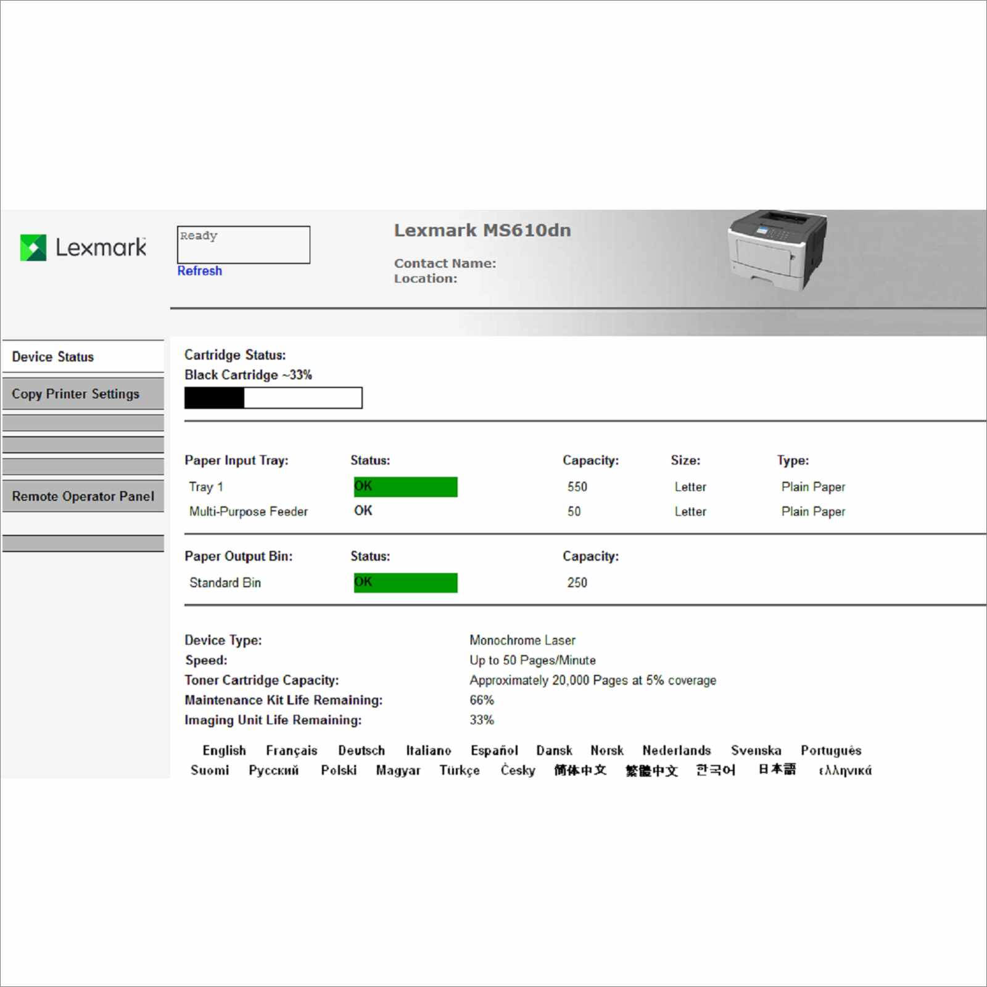Click the Letter size for Tray 1
The height and width of the screenshot is (987, 987).
690,487
